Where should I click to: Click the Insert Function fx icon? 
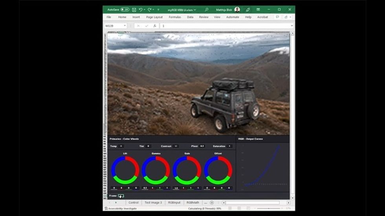tap(155, 26)
